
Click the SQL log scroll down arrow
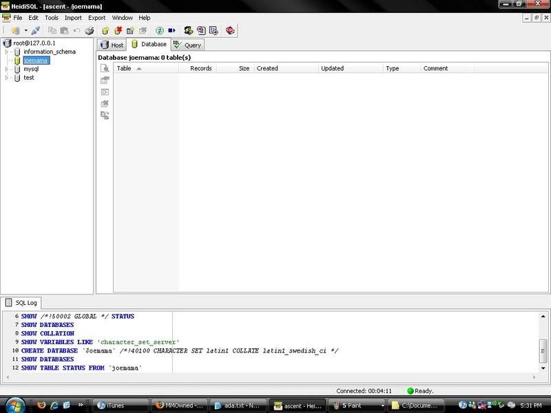[543, 368]
